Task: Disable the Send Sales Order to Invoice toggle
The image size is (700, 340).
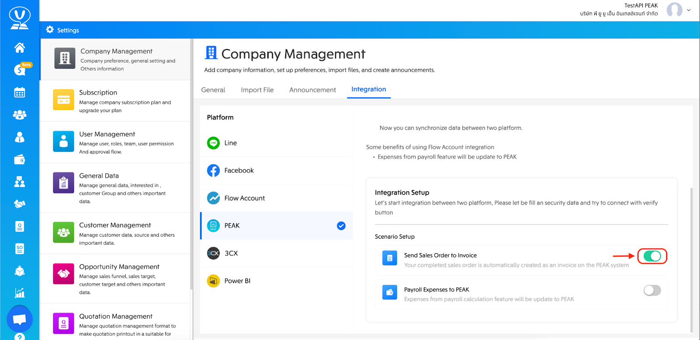Action: pyautogui.click(x=652, y=256)
